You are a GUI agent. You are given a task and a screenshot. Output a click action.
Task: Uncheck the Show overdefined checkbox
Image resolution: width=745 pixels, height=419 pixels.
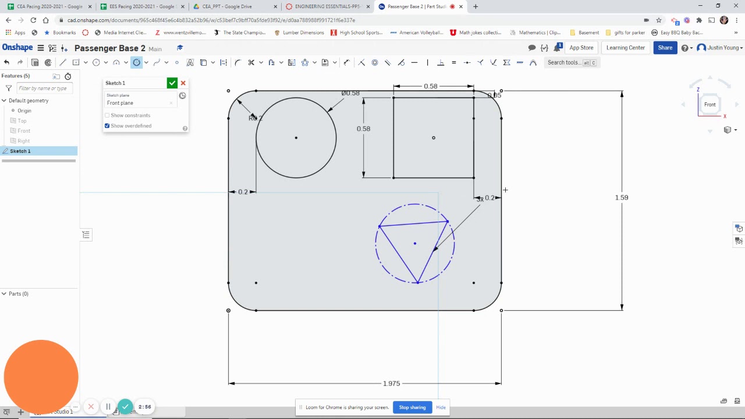(107, 126)
